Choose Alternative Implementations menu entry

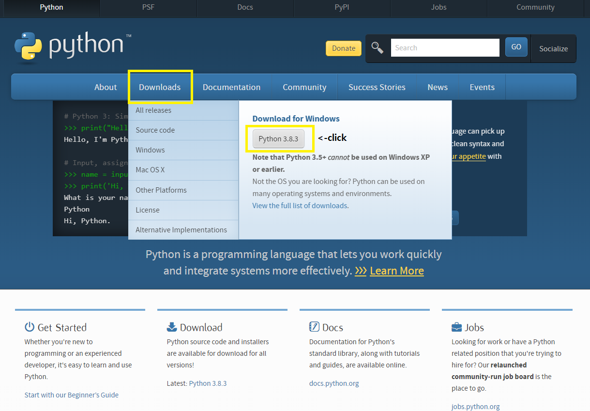tap(183, 229)
